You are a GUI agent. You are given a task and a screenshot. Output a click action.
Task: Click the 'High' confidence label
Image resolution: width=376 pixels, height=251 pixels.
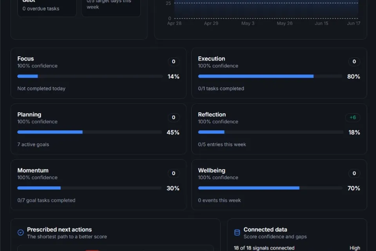click(355, 248)
